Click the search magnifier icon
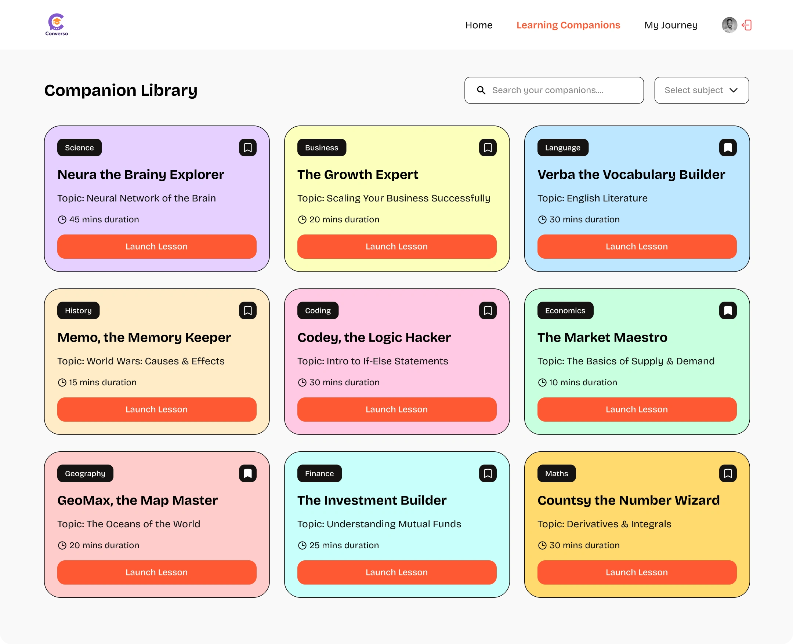The height and width of the screenshot is (644, 793). click(x=481, y=90)
